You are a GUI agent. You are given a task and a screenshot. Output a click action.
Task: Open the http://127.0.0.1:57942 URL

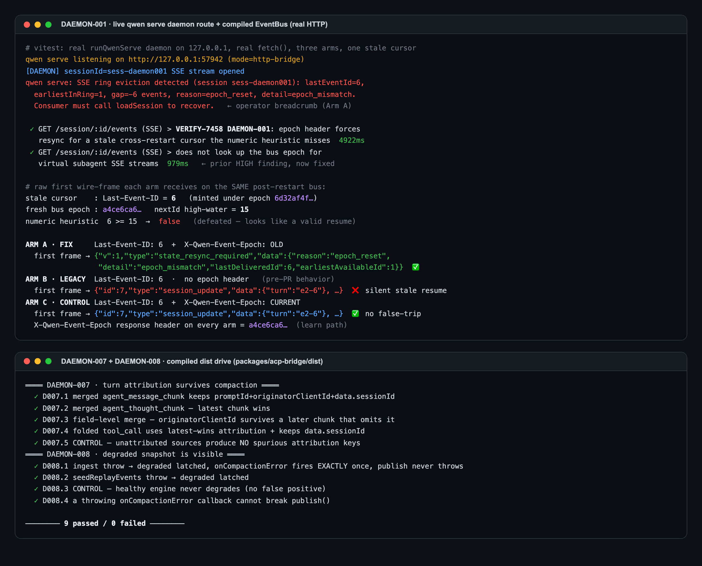(175, 59)
